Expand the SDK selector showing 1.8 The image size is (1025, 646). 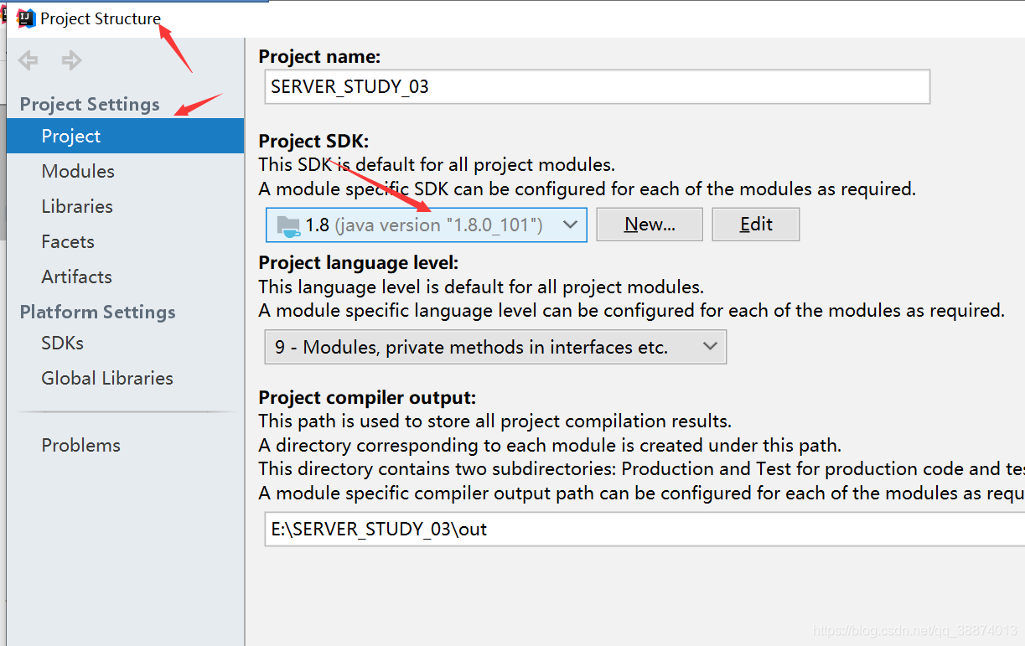pyautogui.click(x=571, y=224)
